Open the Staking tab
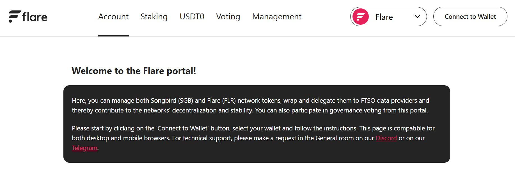 pos(154,17)
